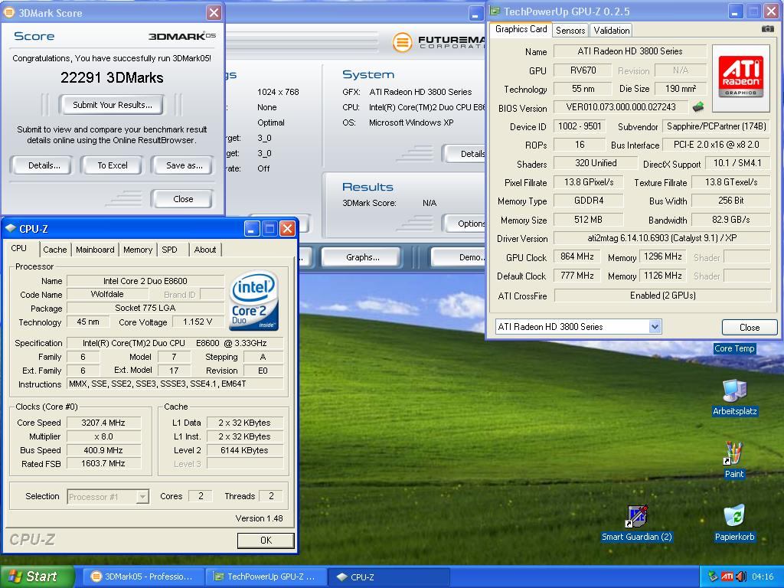
Task: Click the Demo... button in 3DMark05
Action: 459,257
